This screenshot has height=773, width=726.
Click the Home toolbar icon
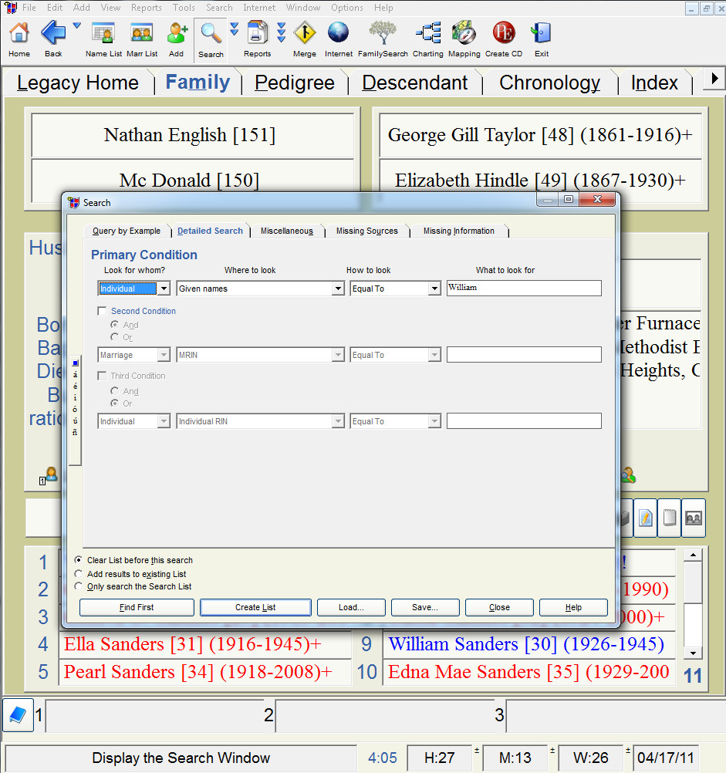point(19,33)
